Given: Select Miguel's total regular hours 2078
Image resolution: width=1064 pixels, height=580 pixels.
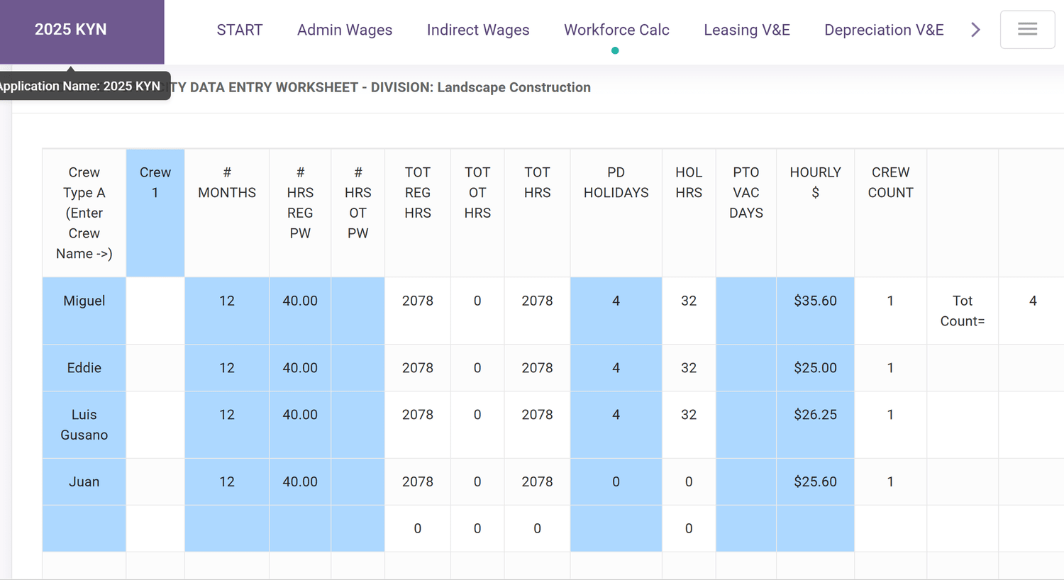Looking at the screenshot, I should tap(418, 311).
